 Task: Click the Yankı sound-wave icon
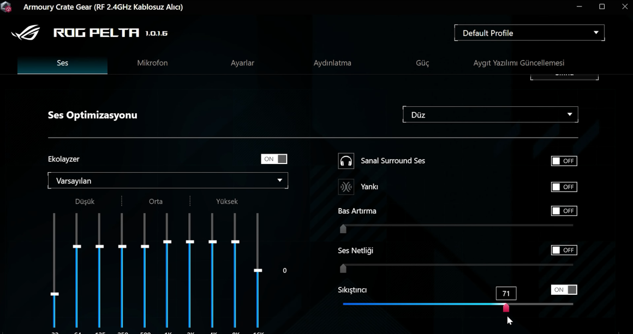(x=346, y=187)
